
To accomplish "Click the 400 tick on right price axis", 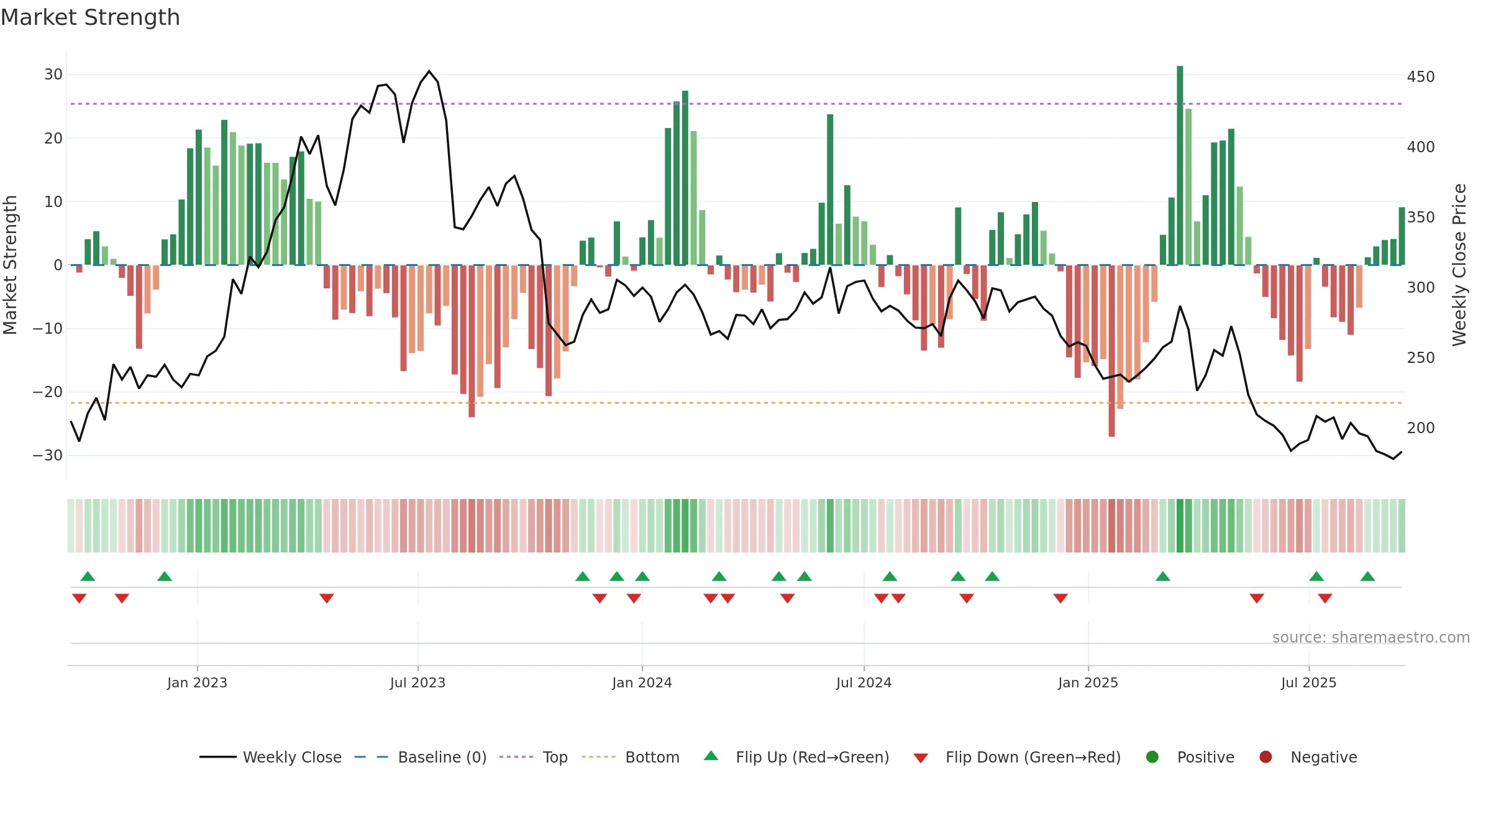I will point(1421,147).
